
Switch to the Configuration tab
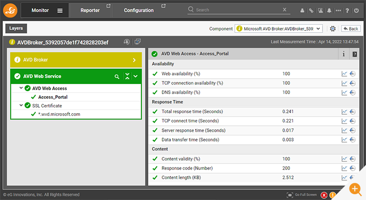click(139, 10)
